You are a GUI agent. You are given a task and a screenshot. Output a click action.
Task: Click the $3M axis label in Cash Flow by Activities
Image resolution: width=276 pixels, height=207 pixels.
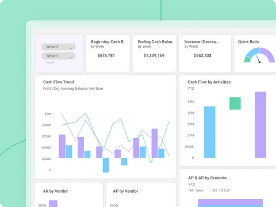point(191,102)
